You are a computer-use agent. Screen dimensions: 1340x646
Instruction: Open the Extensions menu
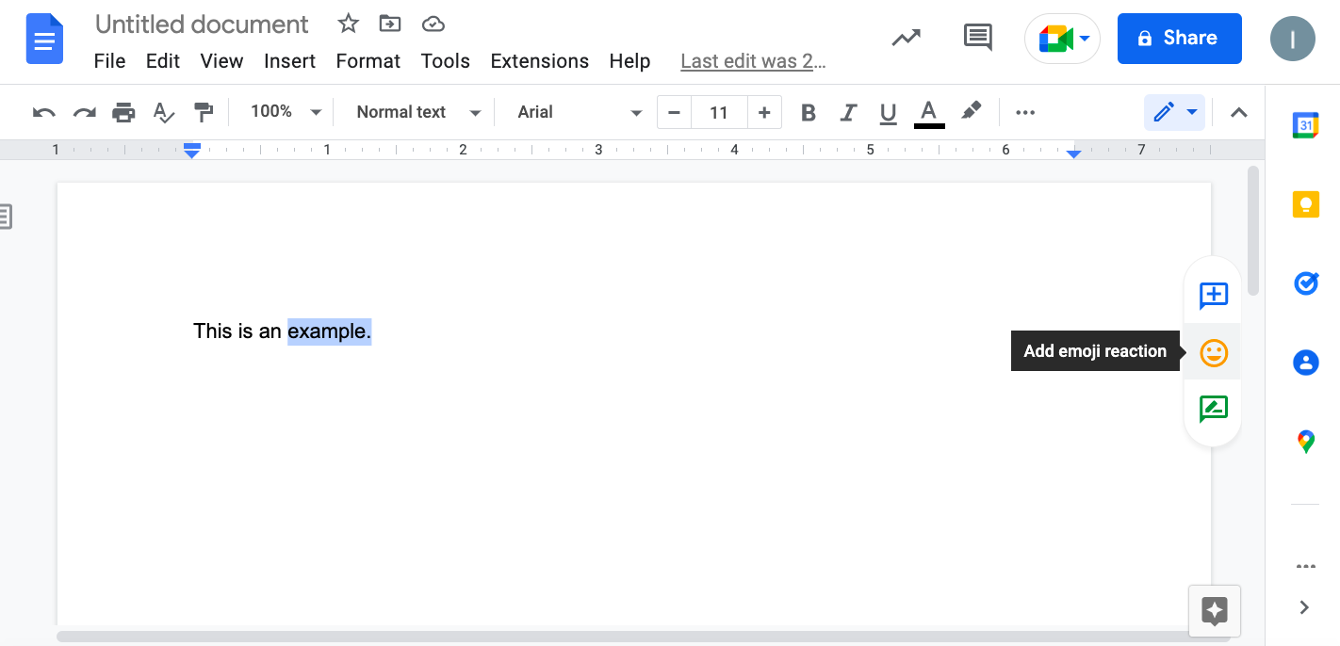(x=539, y=60)
